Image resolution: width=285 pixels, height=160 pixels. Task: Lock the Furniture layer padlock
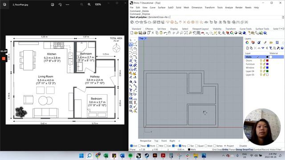point(264,64)
